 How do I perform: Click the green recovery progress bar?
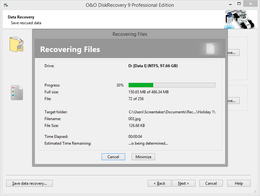pyautogui.click(x=172, y=85)
